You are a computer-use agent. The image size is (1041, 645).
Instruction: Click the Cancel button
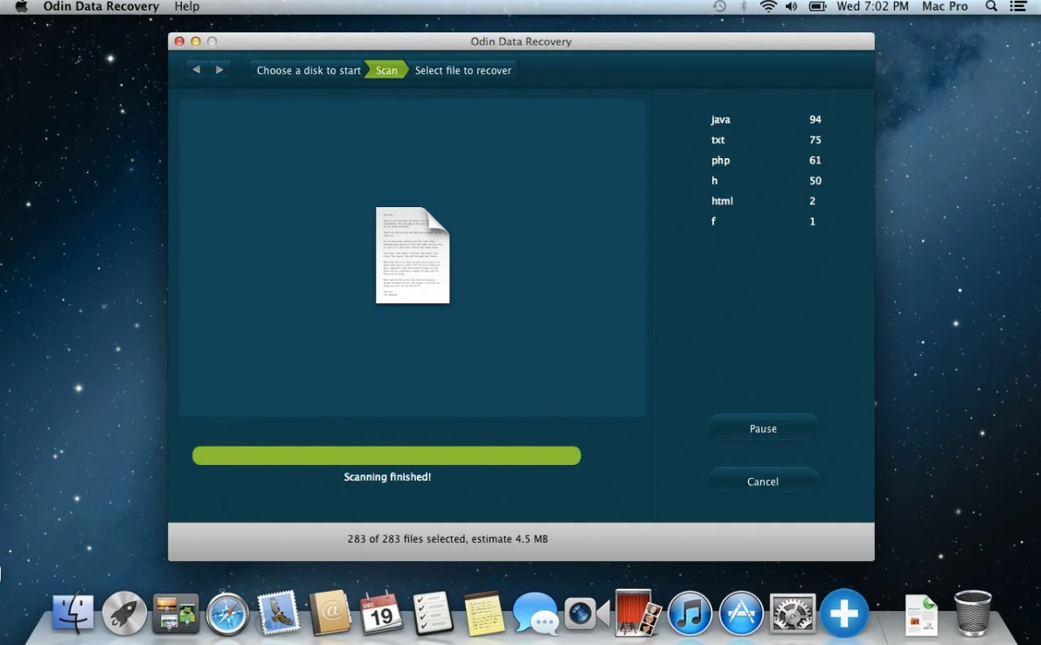click(x=763, y=482)
